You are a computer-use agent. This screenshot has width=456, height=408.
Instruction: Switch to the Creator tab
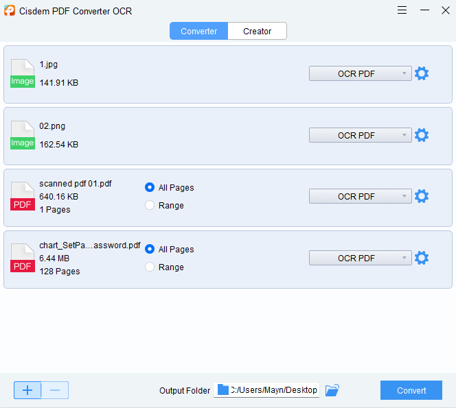click(x=258, y=31)
